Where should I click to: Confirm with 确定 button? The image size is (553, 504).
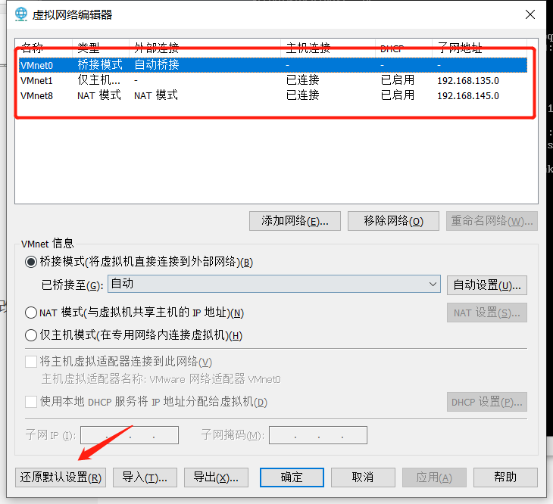292,478
